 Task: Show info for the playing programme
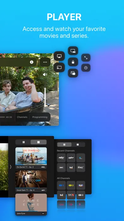pos(32,62)
